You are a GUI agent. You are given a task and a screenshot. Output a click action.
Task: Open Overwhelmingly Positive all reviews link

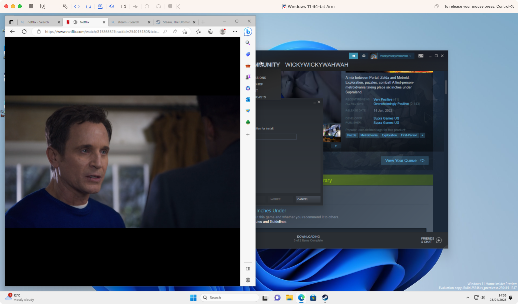coord(391,104)
